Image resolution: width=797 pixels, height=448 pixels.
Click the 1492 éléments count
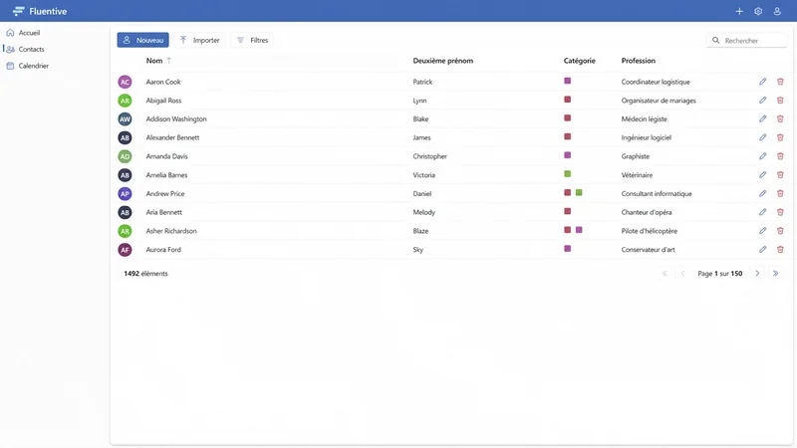[x=145, y=273]
